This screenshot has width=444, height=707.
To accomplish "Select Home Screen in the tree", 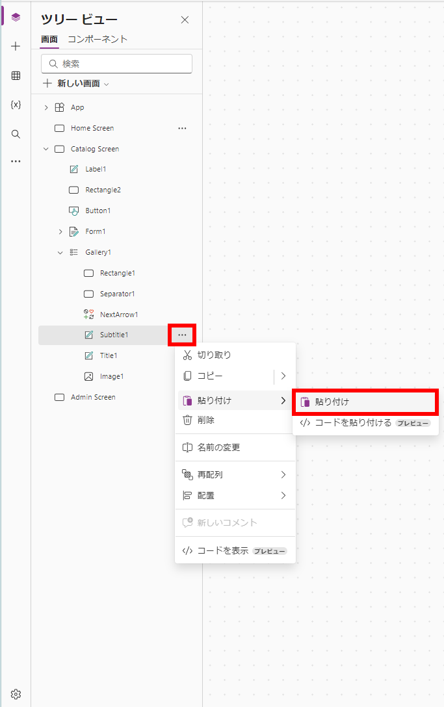I will coord(92,128).
